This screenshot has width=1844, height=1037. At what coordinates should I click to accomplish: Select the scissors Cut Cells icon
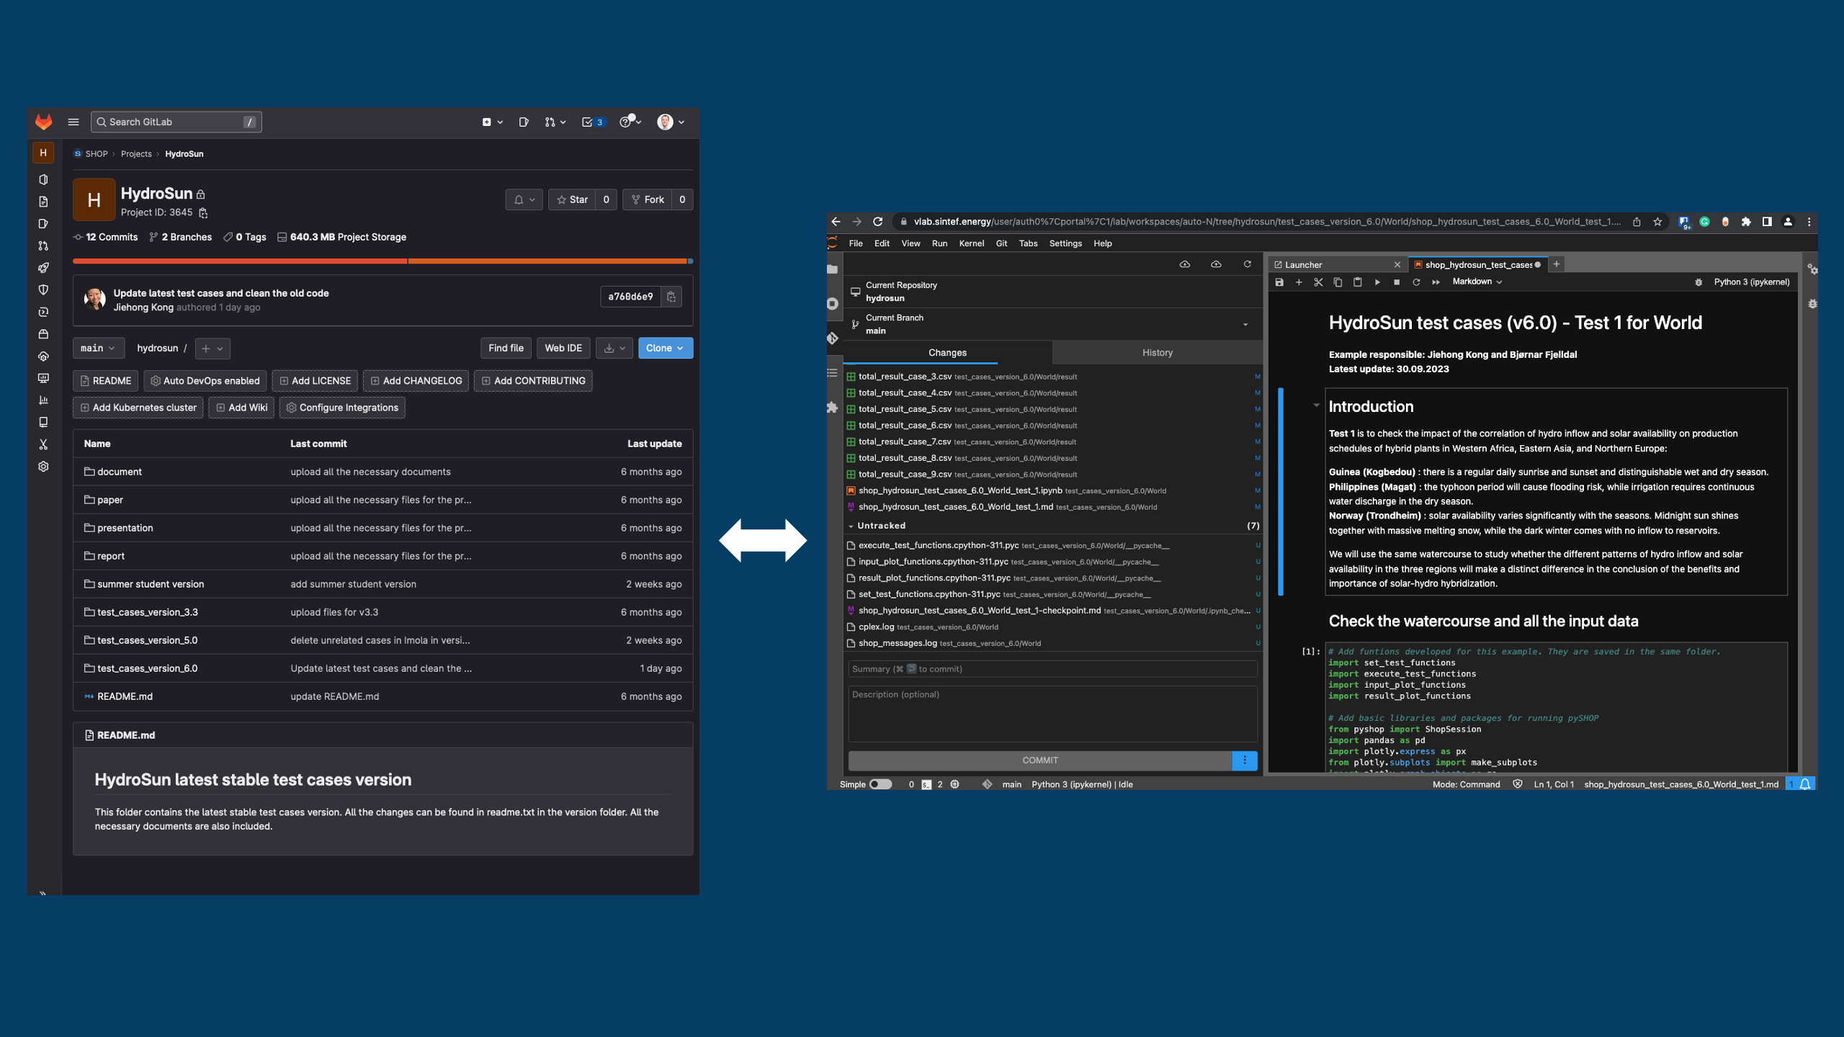(1318, 282)
